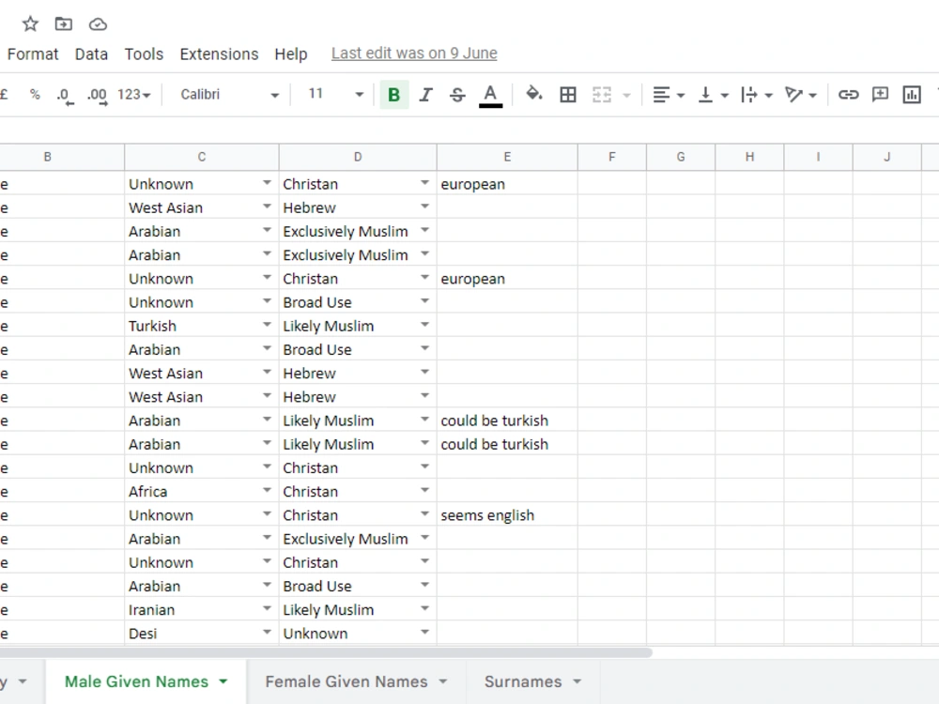
Task: Open dropdown arrow on Iranian cell
Action: pos(267,609)
